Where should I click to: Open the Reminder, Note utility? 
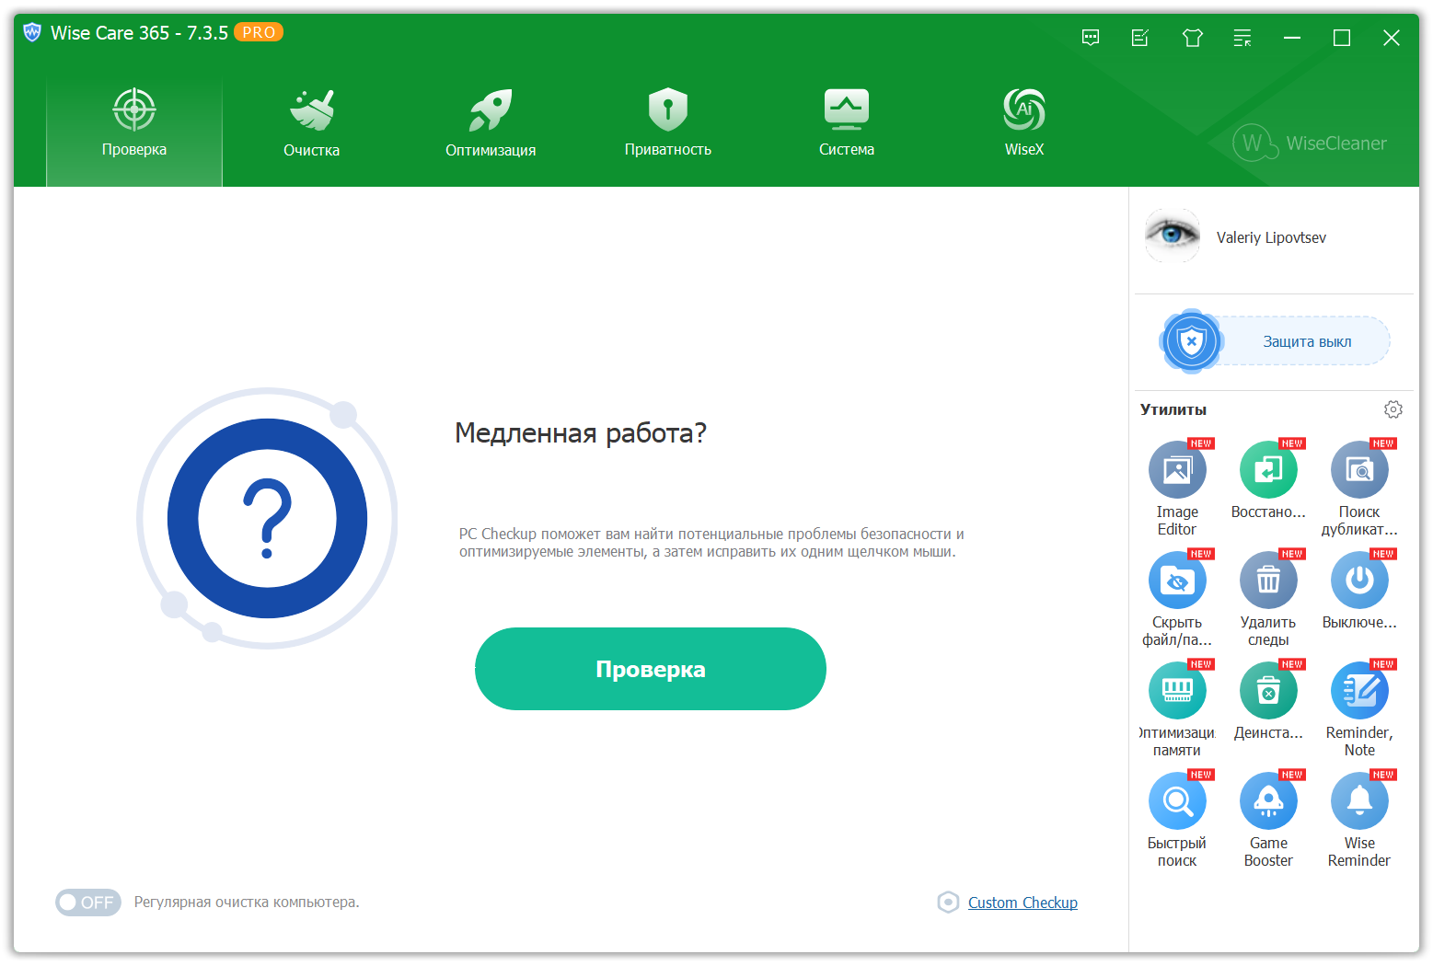coord(1358,691)
